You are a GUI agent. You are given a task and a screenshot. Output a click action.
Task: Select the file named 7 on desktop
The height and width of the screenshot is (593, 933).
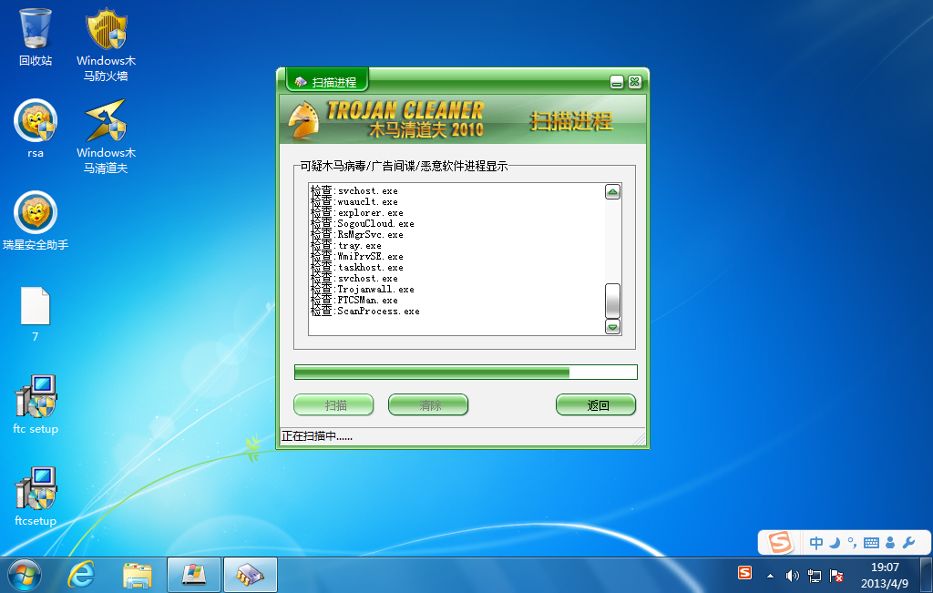point(36,314)
